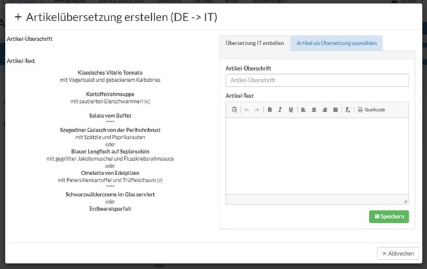This screenshot has width=427, height=269.
Task: Align text left
Action: (303, 109)
